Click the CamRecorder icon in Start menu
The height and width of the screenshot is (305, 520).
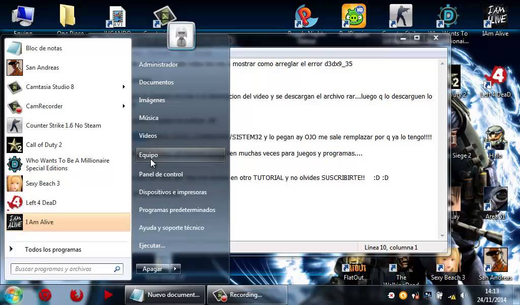(x=15, y=106)
